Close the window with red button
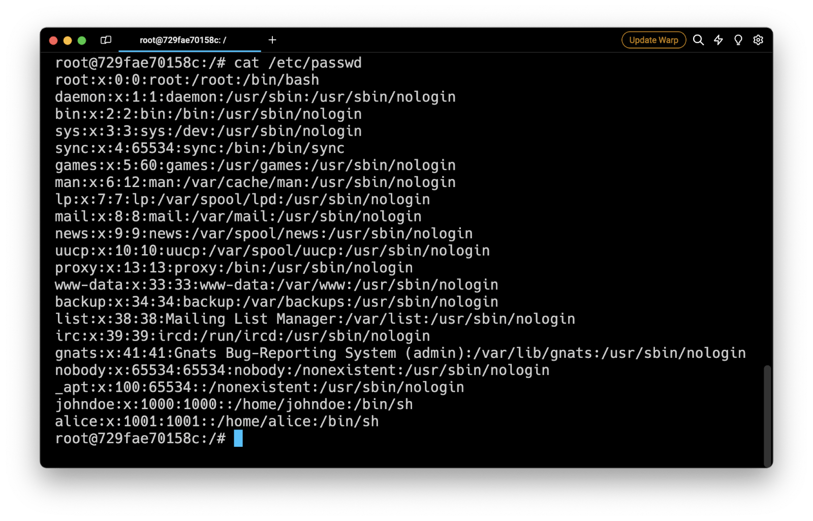This screenshot has width=813, height=521. [53, 41]
